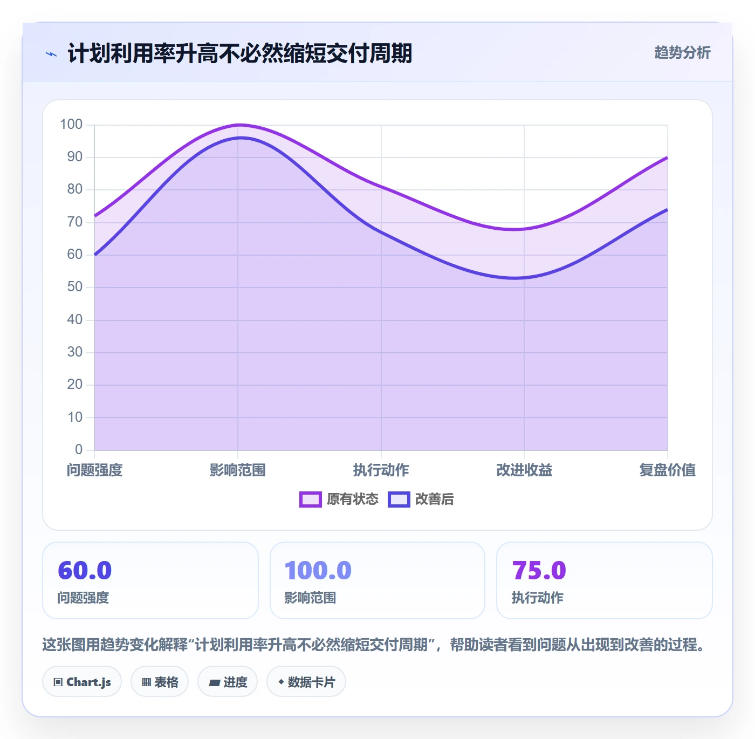Click the 数据卡片 tag diamond icon
This screenshot has width=755, height=739.
coord(281,682)
